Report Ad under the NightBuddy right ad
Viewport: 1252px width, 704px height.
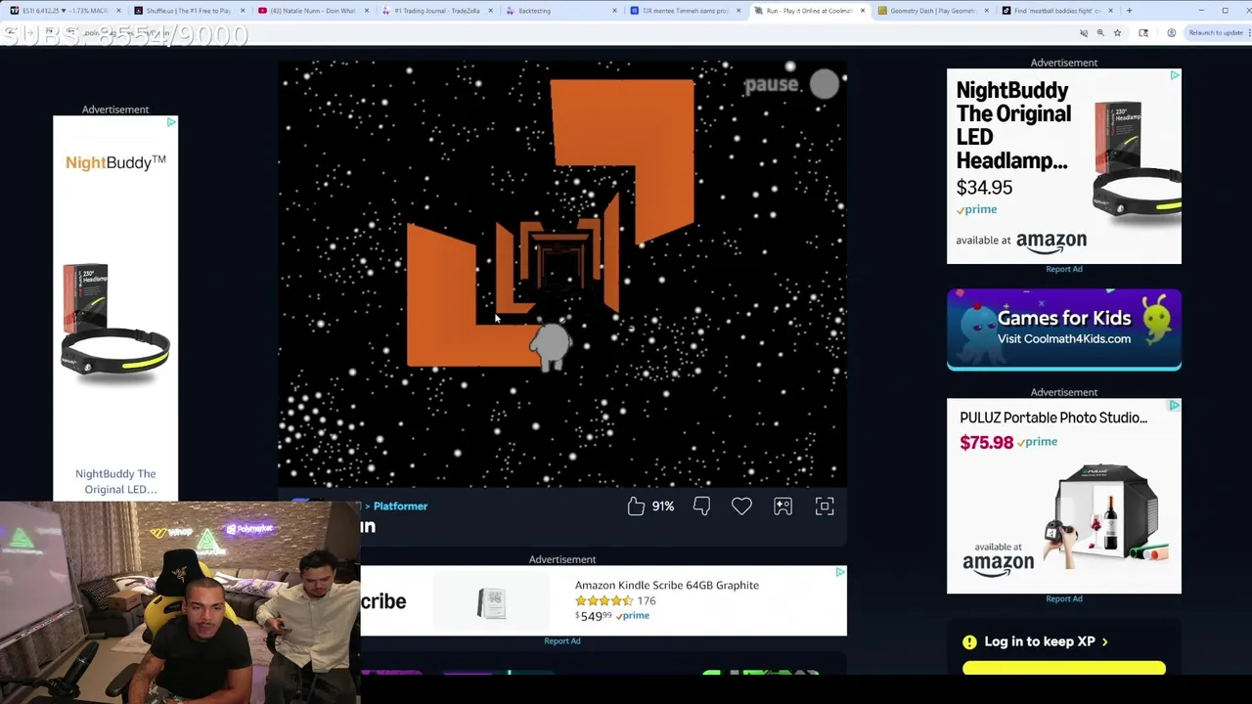coord(1064,269)
